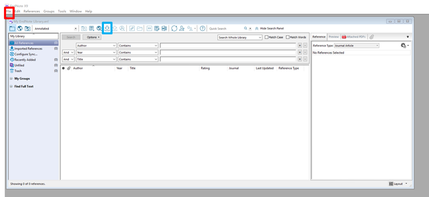Open the Reference Type Journal Article dropdown

click(356, 45)
